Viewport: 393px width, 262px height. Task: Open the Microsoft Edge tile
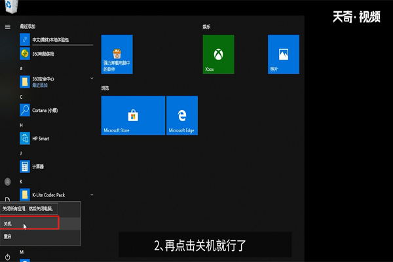tap(182, 115)
